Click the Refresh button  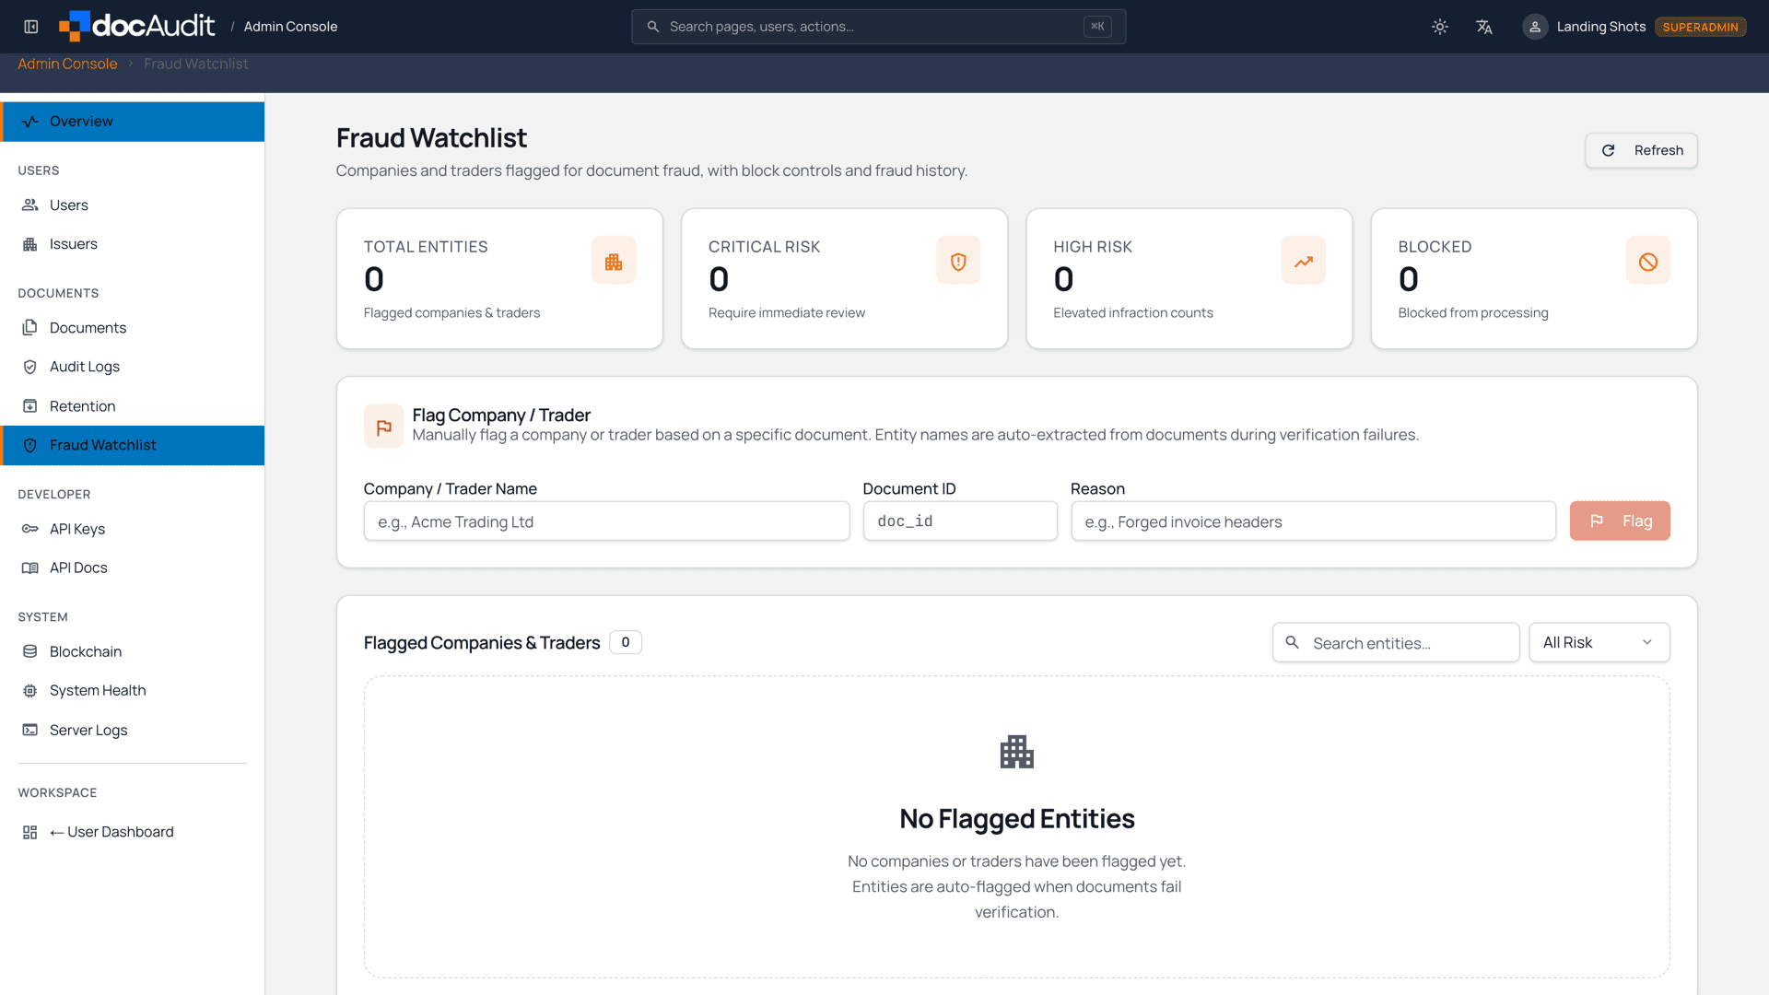coord(1641,150)
